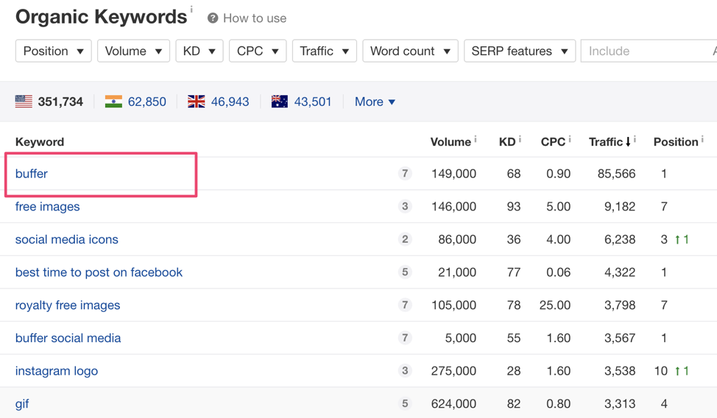717x418 pixels.
Task: Switch to India's 62,850 keywords
Action: pos(146,102)
